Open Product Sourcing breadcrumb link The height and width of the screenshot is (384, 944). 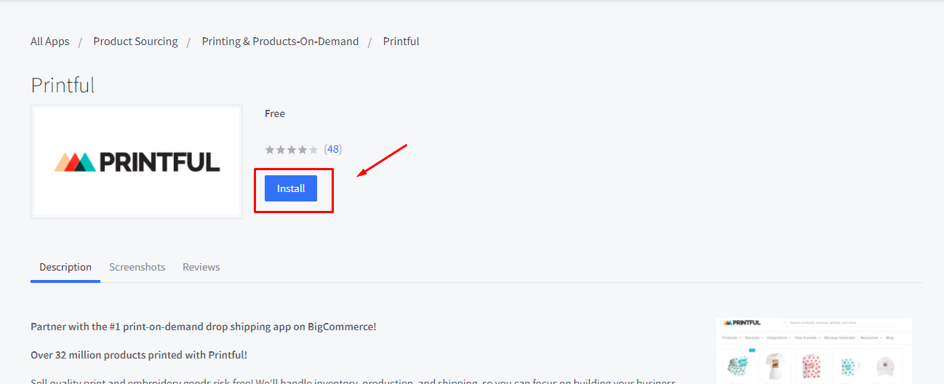pyautogui.click(x=135, y=41)
